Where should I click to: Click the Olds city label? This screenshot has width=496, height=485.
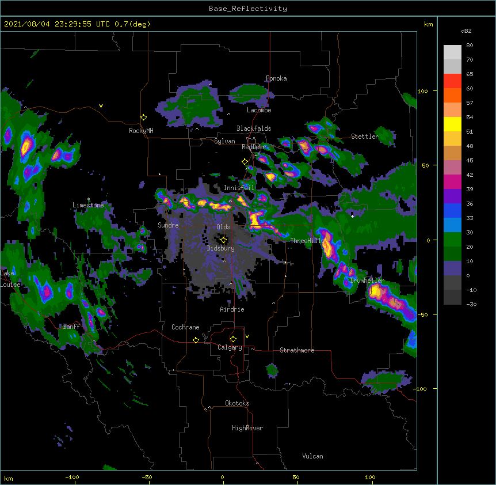(223, 227)
